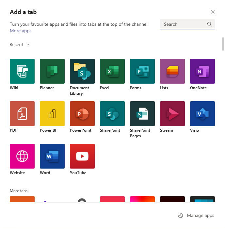225x229 pixels.
Task: Select the Lists app icon
Action: [172, 71]
